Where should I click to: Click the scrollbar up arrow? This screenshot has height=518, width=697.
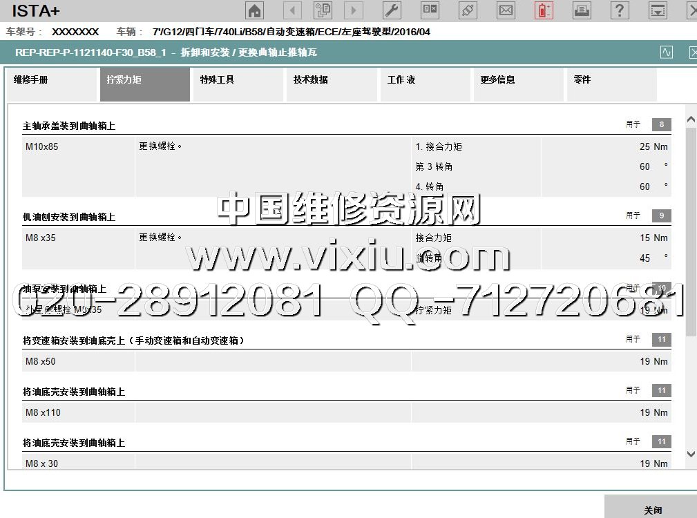[691, 119]
